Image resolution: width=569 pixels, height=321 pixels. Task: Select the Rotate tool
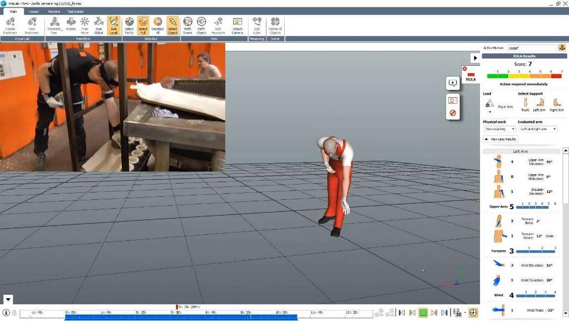point(71,24)
